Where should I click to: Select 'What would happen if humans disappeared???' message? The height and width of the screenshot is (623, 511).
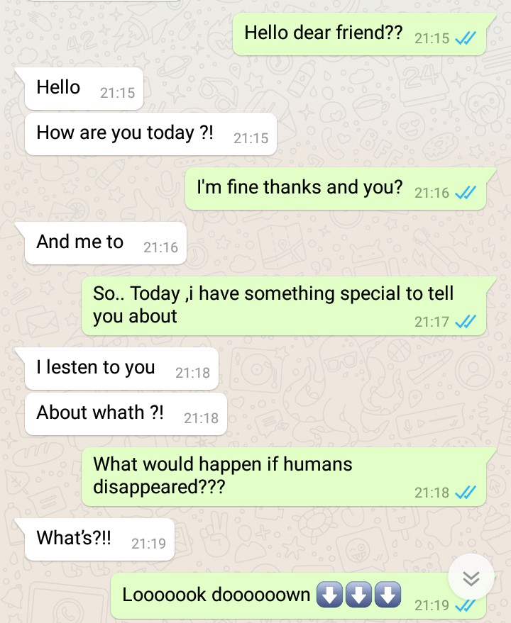click(284, 477)
